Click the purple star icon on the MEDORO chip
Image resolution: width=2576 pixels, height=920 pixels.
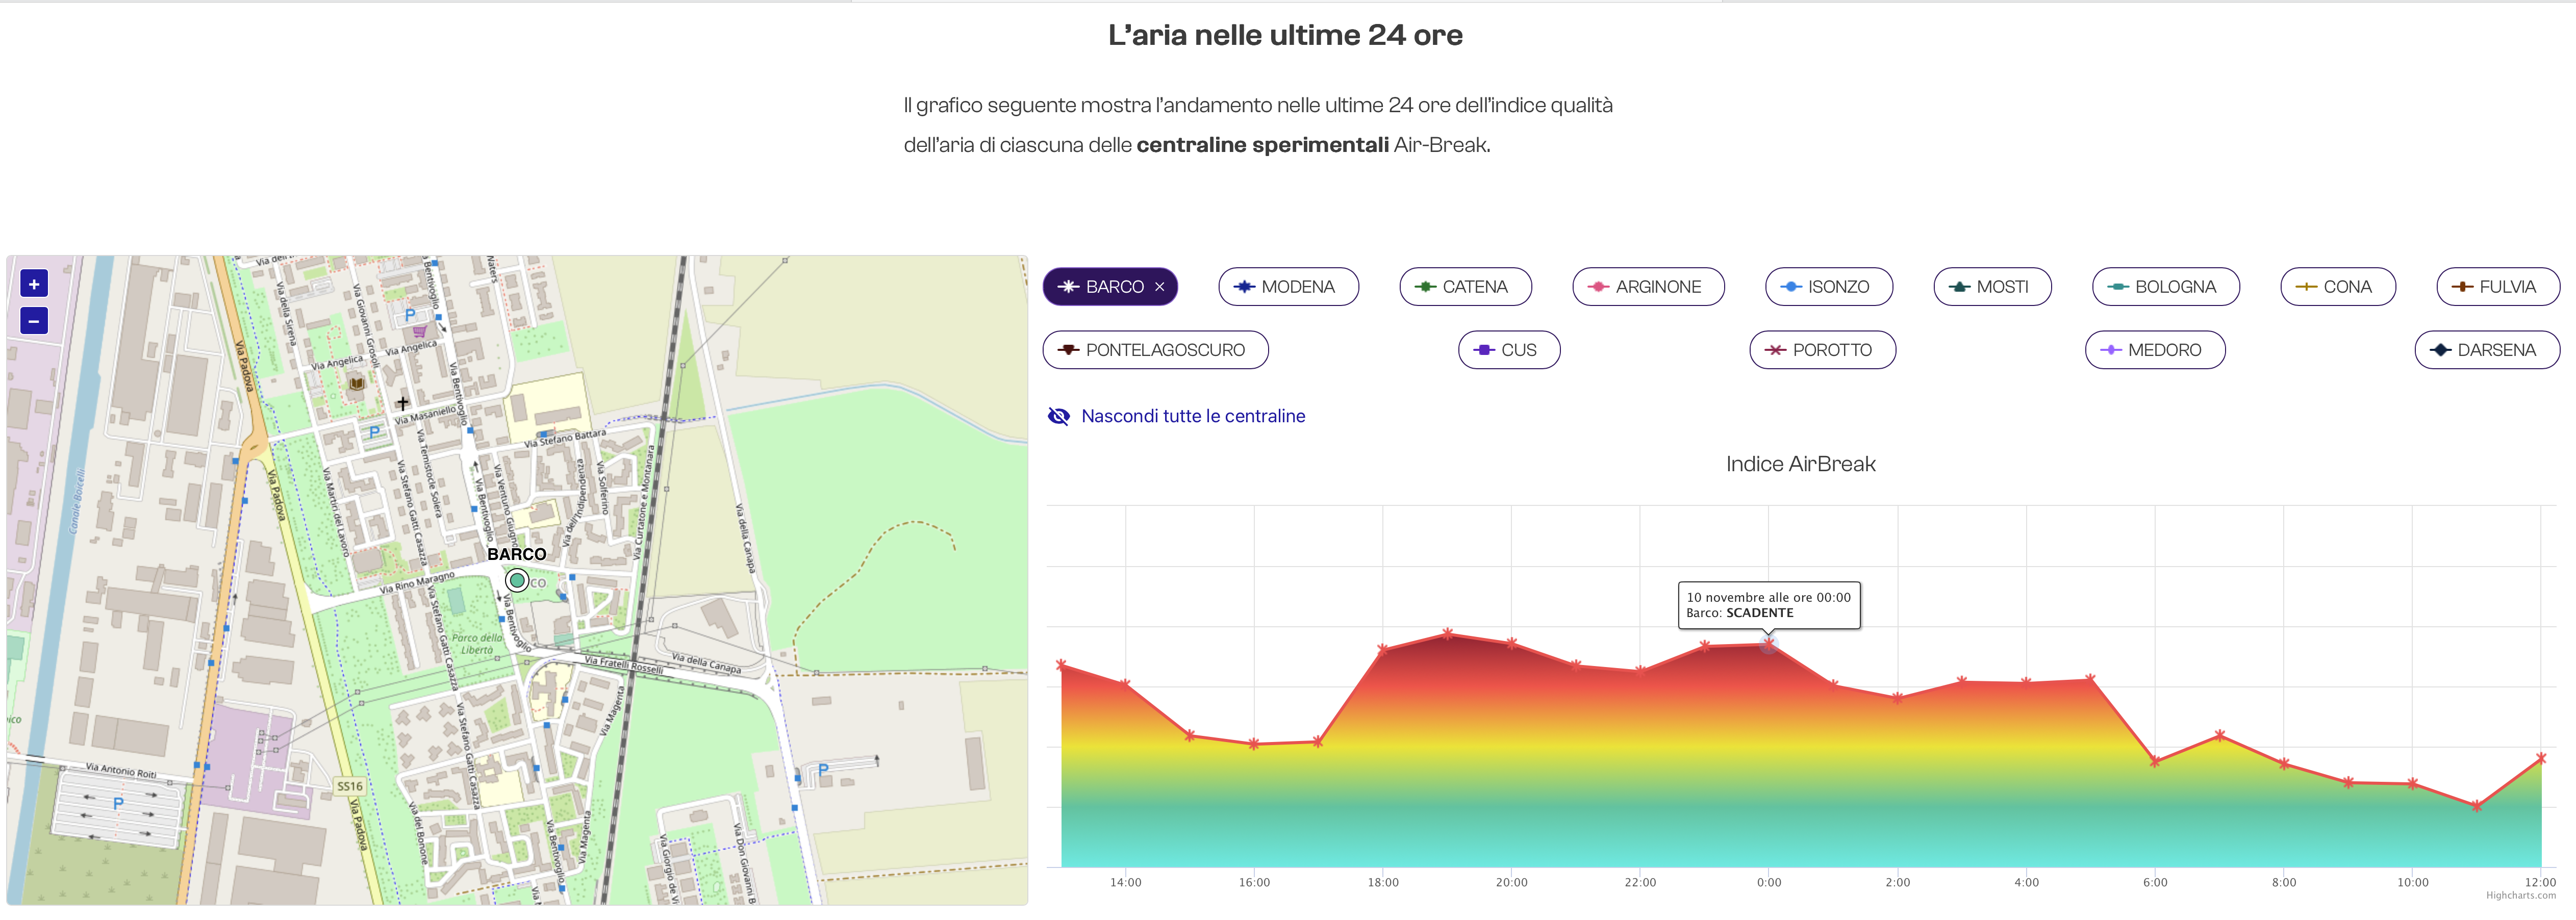(2110, 350)
